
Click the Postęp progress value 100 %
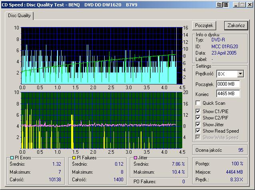coord(237,163)
